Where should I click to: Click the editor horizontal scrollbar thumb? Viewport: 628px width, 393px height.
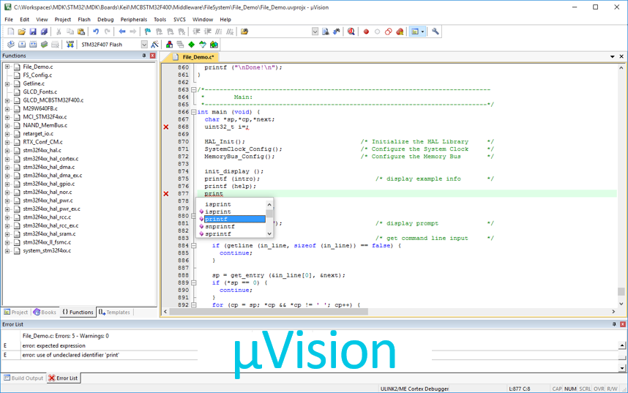[x=269, y=311]
